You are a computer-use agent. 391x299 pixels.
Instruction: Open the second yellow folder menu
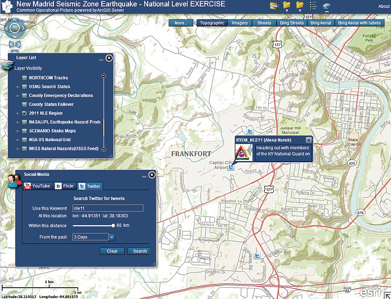[x=300, y=5]
